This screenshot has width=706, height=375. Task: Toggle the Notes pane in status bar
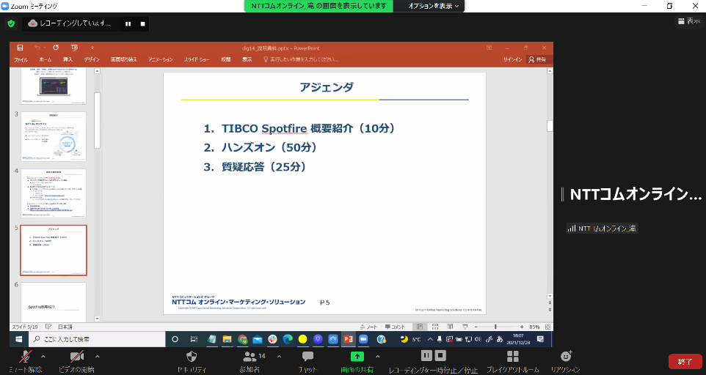369,327
